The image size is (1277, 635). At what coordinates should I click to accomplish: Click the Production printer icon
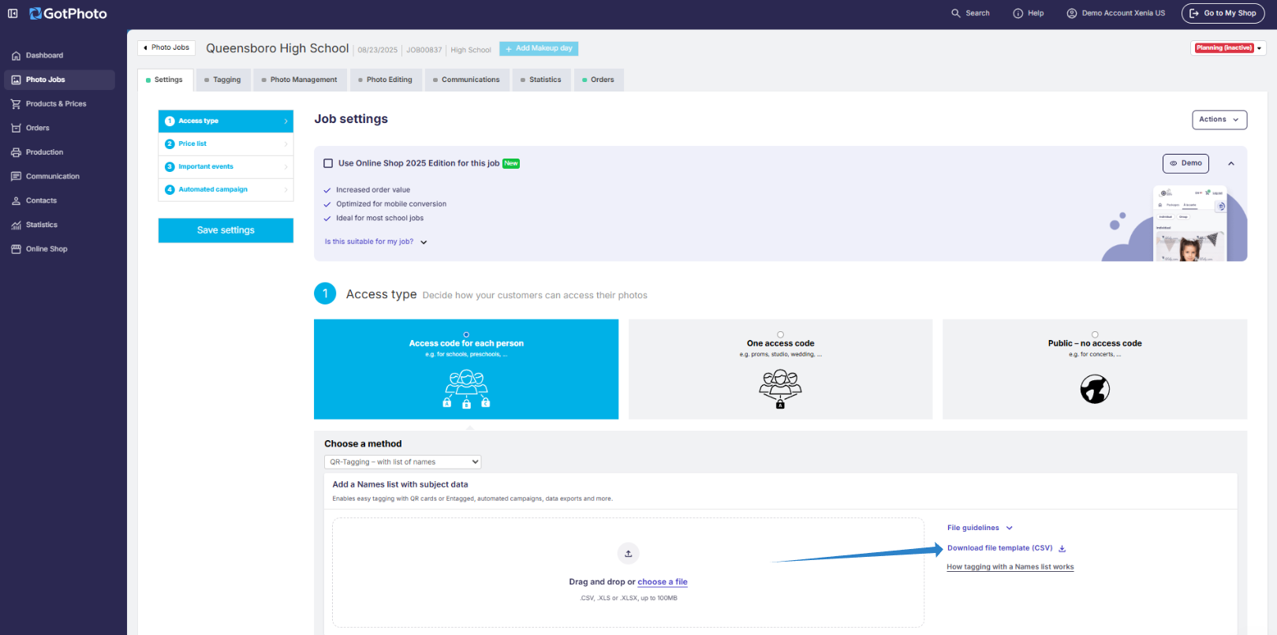click(16, 152)
